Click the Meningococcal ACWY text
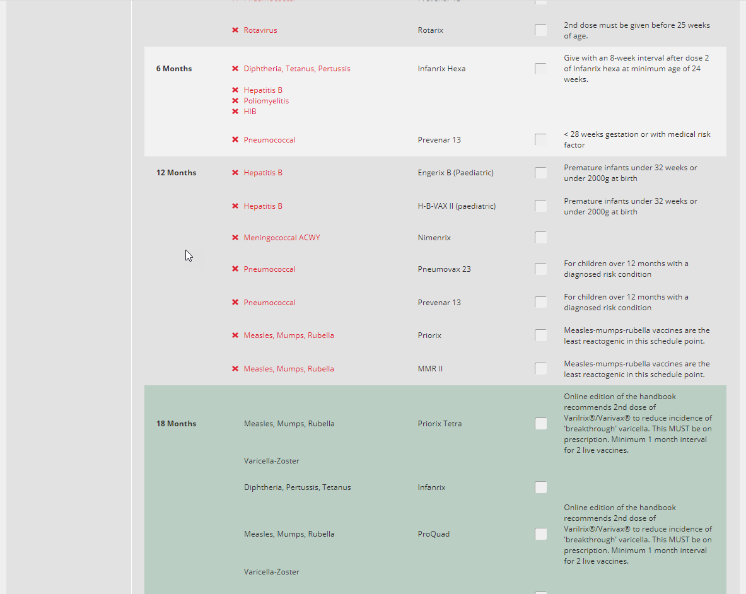The image size is (746, 594). point(282,237)
